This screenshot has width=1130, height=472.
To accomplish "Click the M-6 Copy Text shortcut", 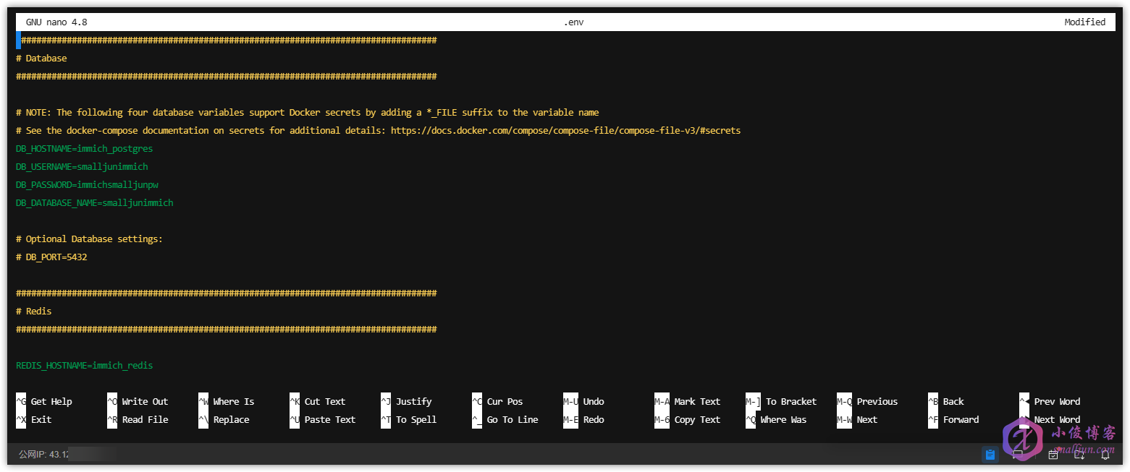I will coord(688,420).
